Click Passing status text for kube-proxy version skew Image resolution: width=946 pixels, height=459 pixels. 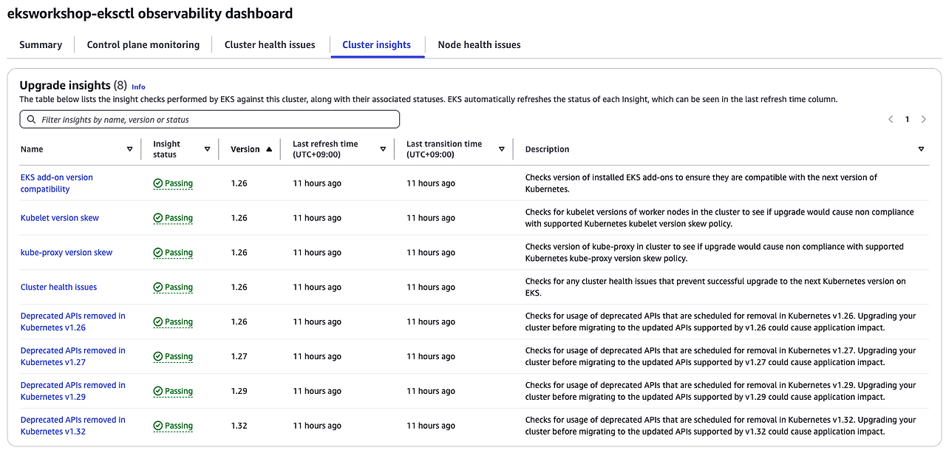(x=179, y=253)
